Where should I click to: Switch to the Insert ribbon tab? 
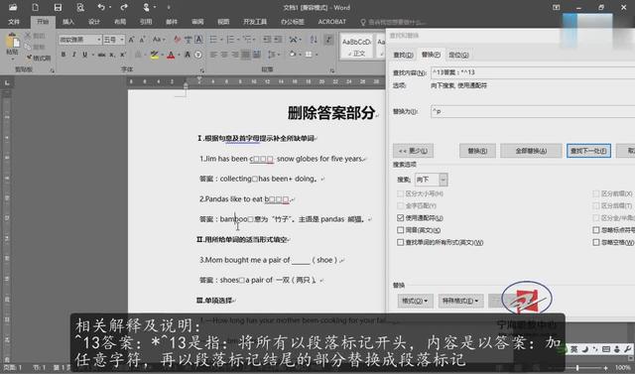[x=68, y=22]
